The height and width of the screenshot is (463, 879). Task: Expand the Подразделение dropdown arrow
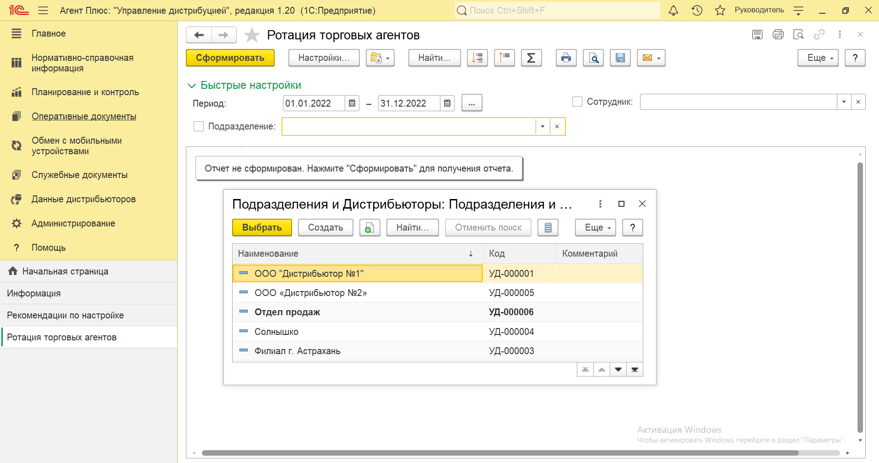pos(543,127)
